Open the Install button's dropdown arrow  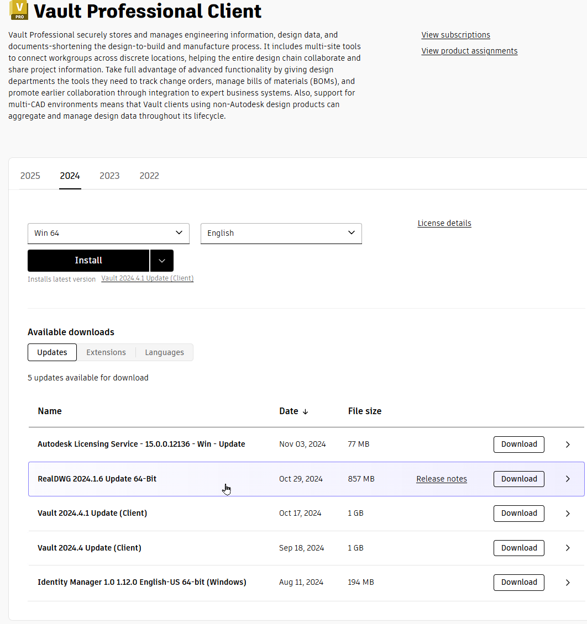click(x=161, y=260)
